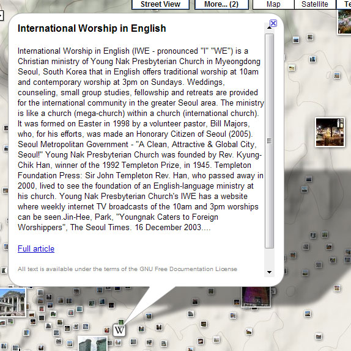Click the info bubble title heading
Viewport: 351px width, 351px height.
(x=92, y=29)
